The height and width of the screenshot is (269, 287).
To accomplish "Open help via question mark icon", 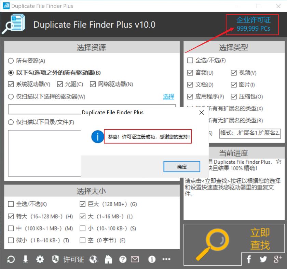I will pyautogui.click(x=123, y=259).
